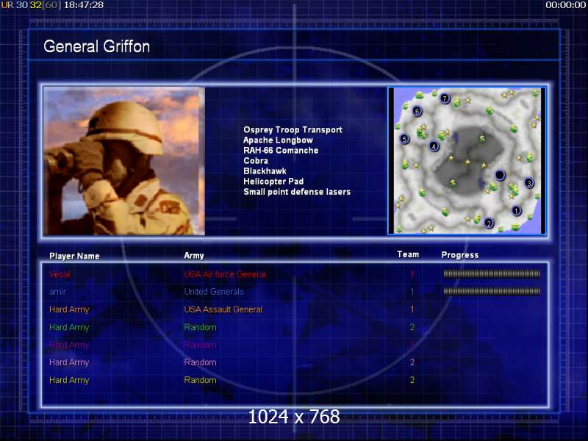Viewport: 588px width, 441px height.
Task: Click the yellow Random army entry
Action: (200, 380)
